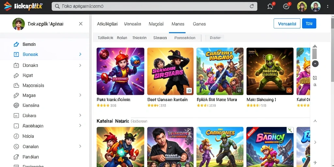Click the up arrow in the right strip
334x167 pixels.
pyautogui.click(x=315, y=46)
